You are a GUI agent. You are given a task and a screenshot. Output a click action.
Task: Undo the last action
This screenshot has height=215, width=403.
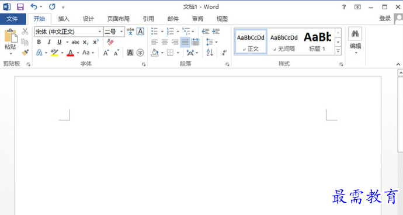pyautogui.click(x=34, y=6)
